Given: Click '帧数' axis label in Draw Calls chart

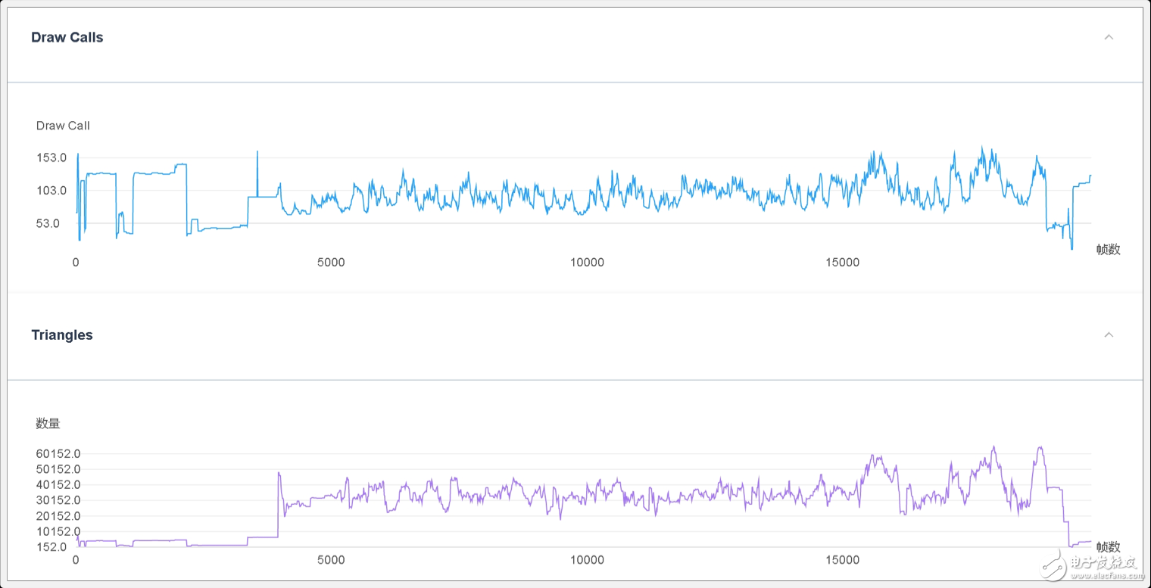Looking at the screenshot, I should 1108,249.
